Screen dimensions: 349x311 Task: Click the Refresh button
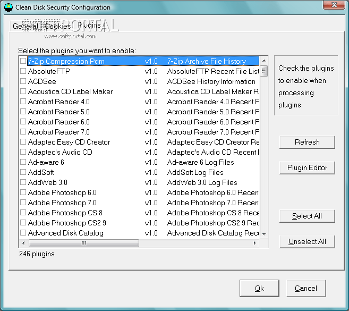307,142
